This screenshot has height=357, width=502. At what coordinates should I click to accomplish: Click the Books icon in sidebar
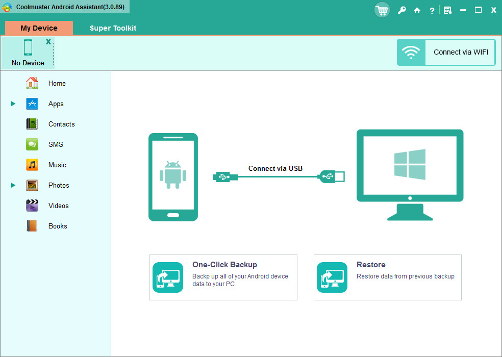(32, 226)
